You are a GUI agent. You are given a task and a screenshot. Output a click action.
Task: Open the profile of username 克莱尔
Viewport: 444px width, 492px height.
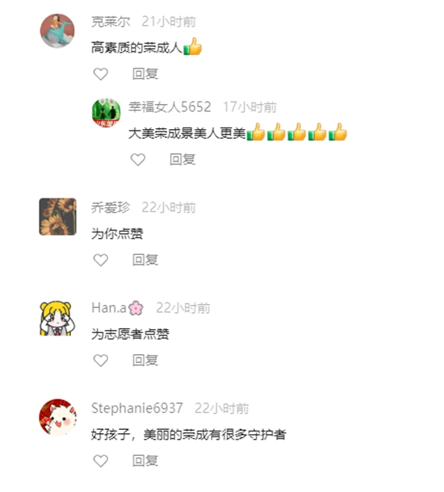pyautogui.click(x=111, y=22)
